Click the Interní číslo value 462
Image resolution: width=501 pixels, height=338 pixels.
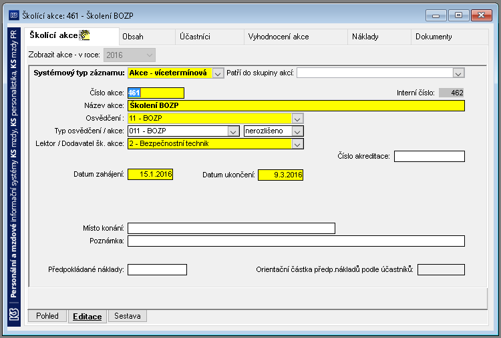pyautogui.click(x=451, y=93)
